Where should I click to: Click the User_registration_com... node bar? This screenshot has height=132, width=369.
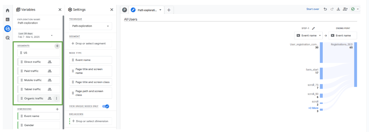321,53
